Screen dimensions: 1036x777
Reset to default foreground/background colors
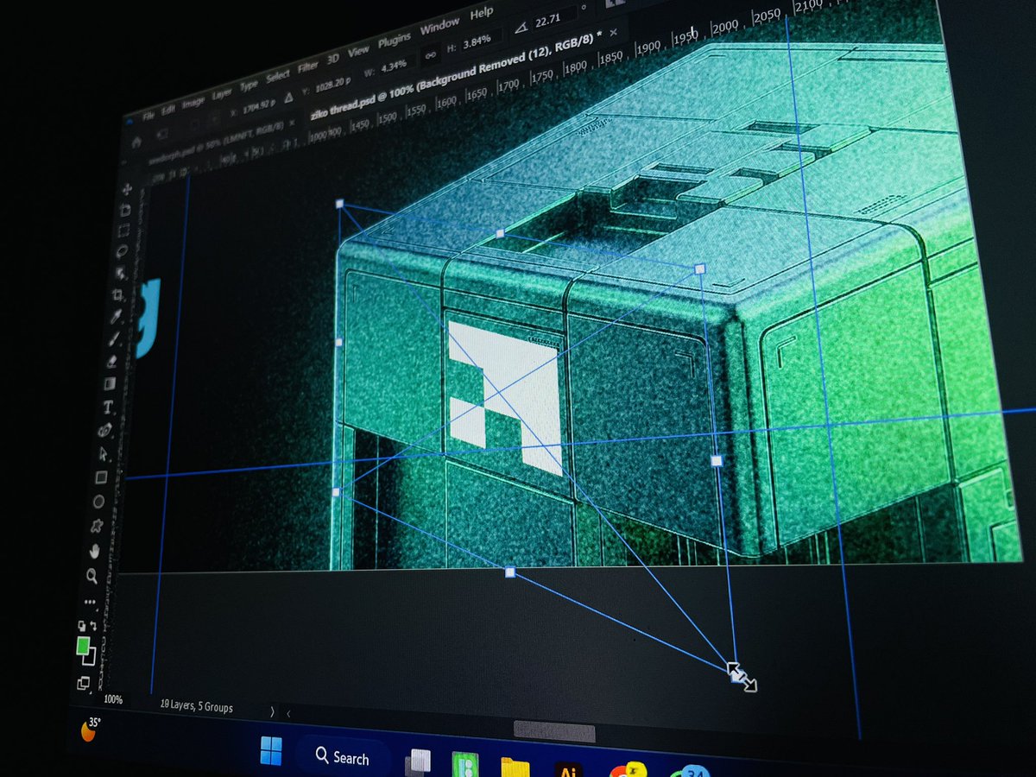pos(82,626)
